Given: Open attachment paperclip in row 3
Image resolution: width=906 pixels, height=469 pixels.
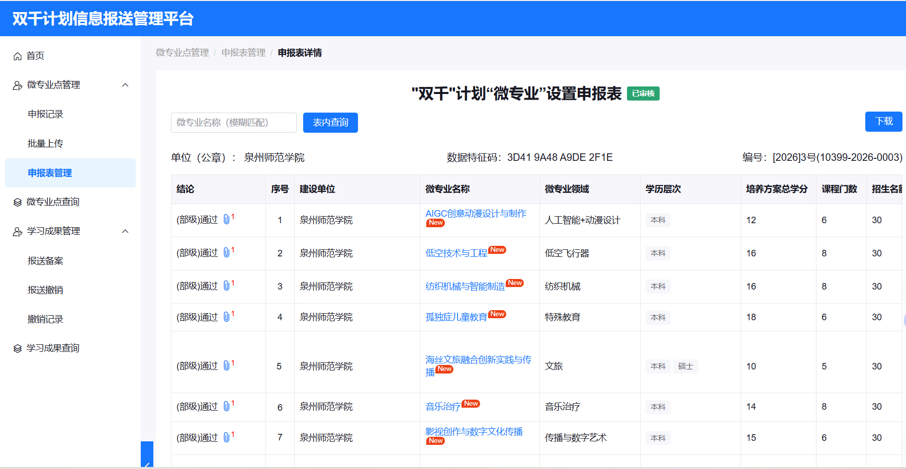Looking at the screenshot, I should click(226, 286).
